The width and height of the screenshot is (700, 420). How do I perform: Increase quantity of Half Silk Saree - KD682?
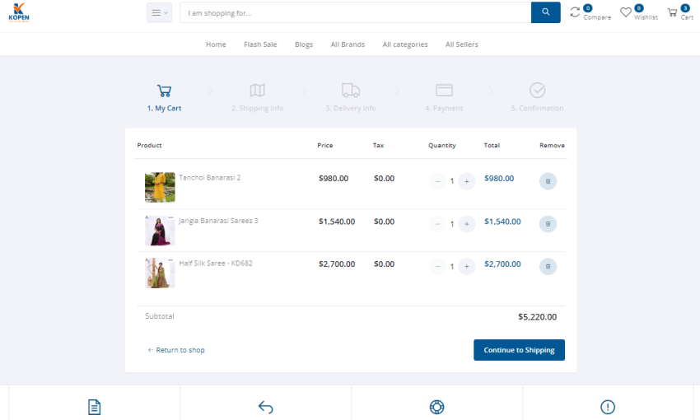467,267
